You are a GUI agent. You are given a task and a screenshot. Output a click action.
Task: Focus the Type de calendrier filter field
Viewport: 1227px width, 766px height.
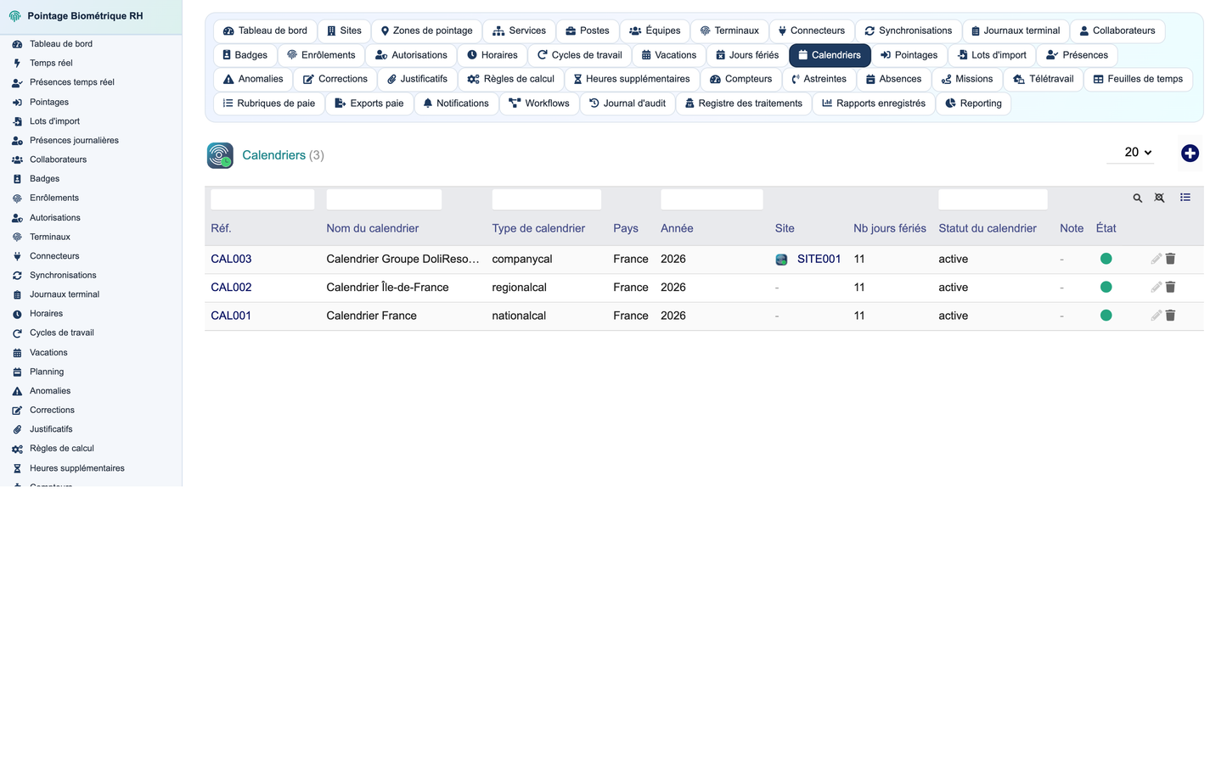point(547,199)
